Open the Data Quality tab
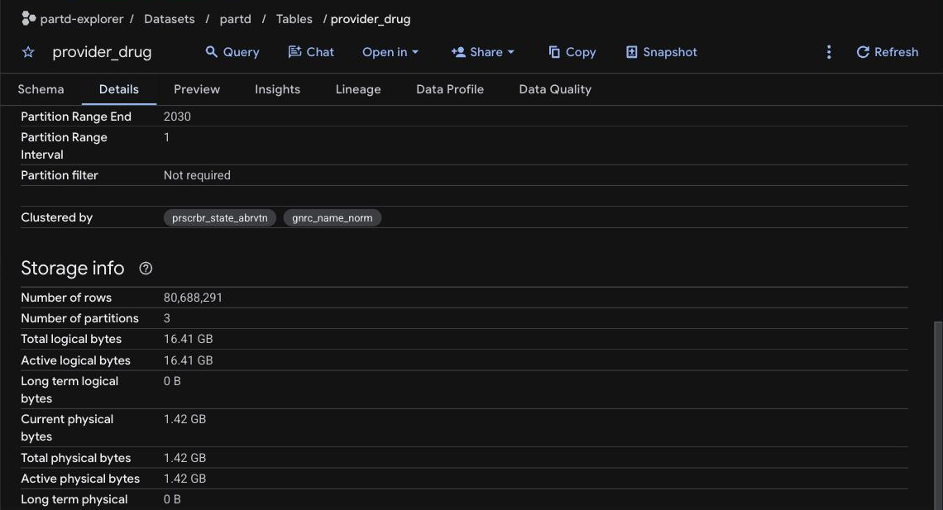943x510 pixels. point(555,89)
